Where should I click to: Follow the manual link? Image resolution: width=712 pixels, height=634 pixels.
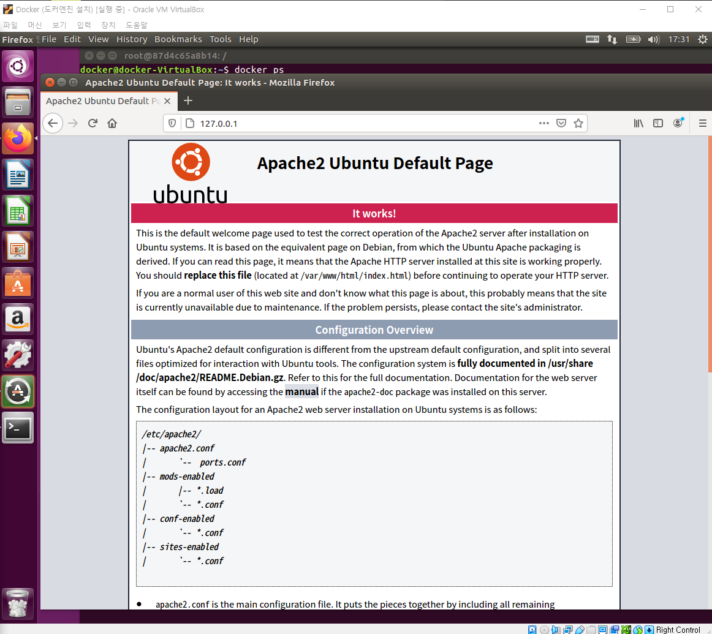[x=301, y=392]
